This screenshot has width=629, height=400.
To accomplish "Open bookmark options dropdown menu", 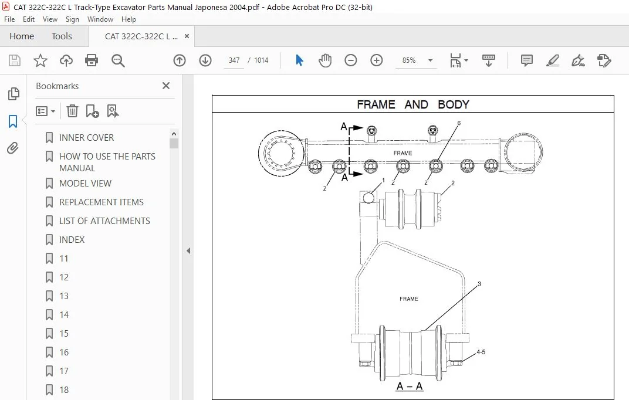I will [45, 111].
